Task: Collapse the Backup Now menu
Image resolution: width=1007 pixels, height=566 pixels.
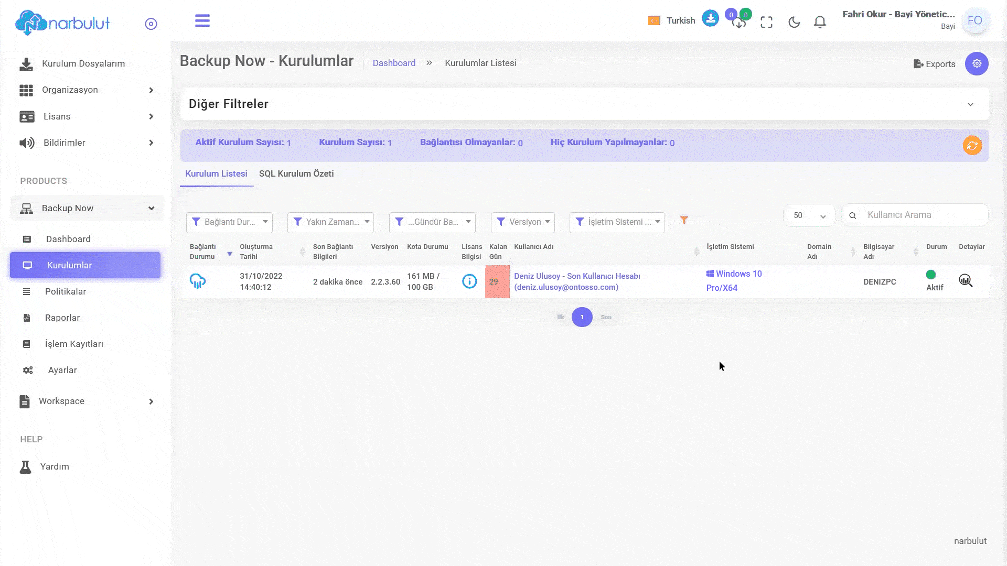Action: [x=87, y=208]
